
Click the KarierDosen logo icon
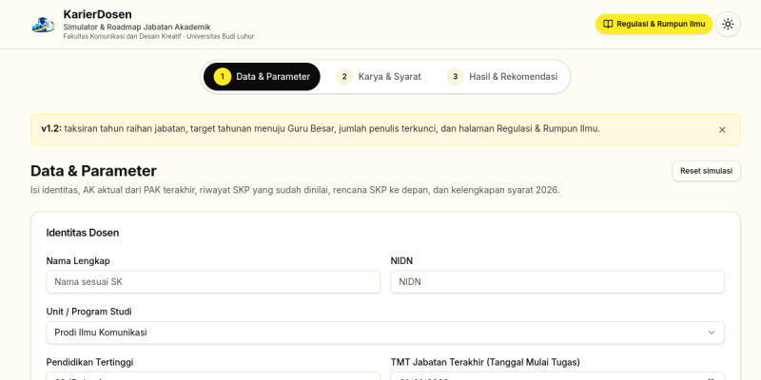coord(43,25)
